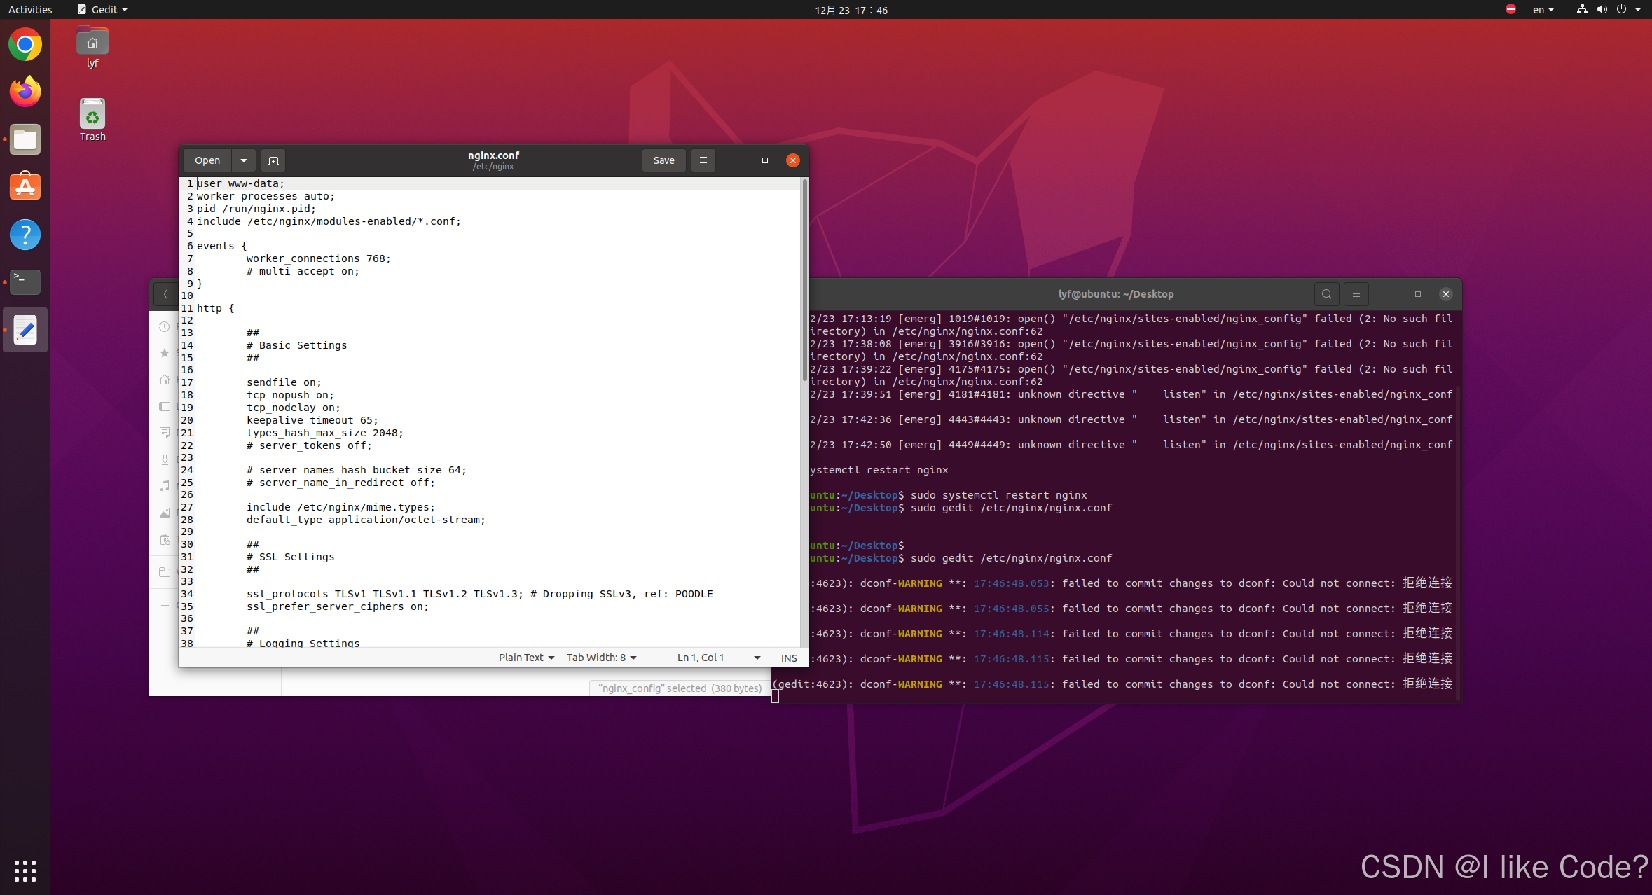The width and height of the screenshot is (1652, 895).
Task: Click the Gedit vertical scrollbar
Action: (x=804, y=280)
